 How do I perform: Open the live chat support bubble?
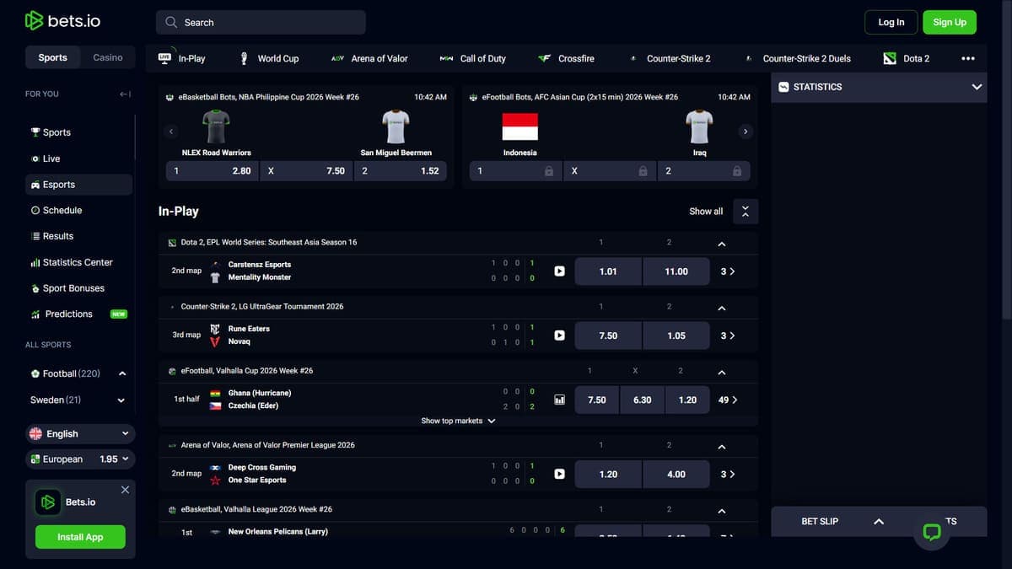click(932, 532)
